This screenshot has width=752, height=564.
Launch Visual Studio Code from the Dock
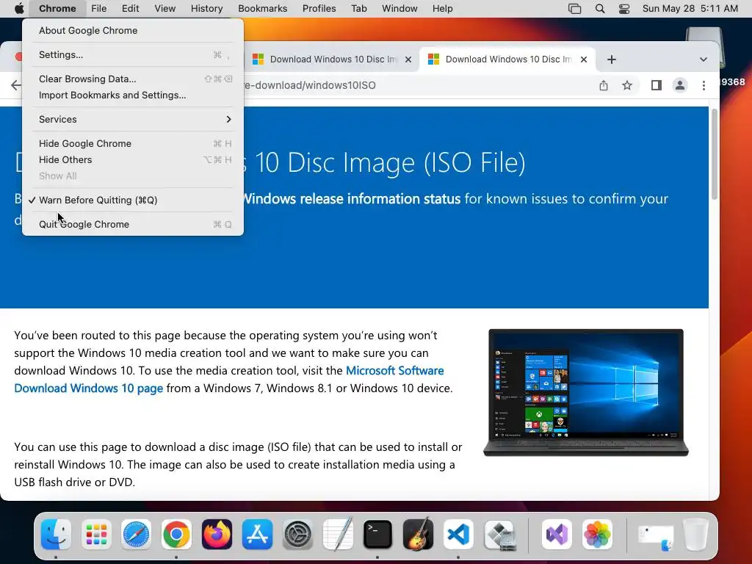click(458, 534)
